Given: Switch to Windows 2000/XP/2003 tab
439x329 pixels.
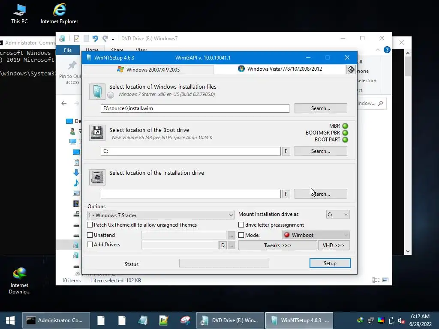Looking at the screenshot, I should pos(148,69).
